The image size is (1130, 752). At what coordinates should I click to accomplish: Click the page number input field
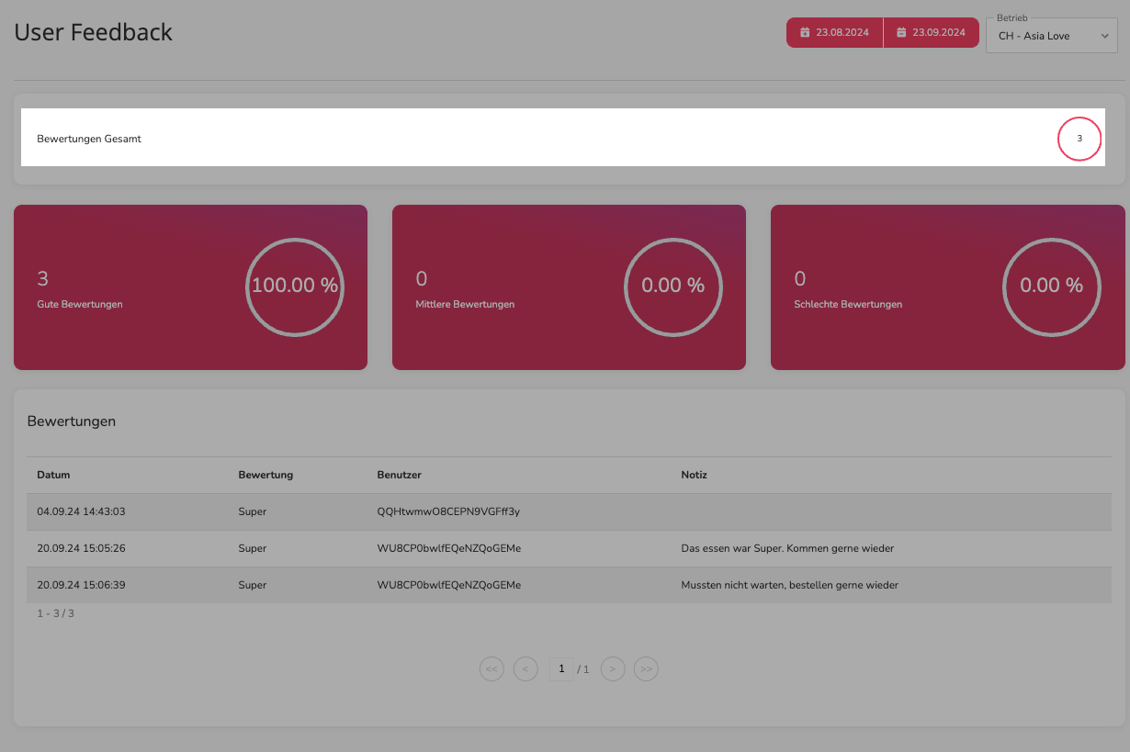coord(561,669)
